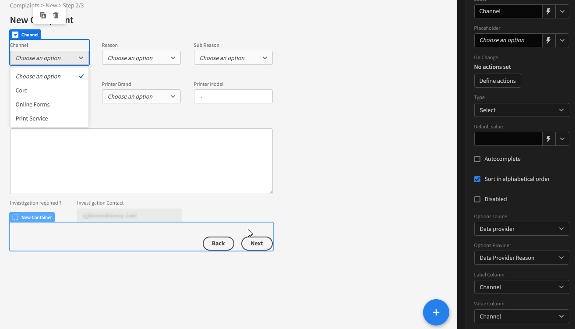Delete the component using the trash icon

tap(56, 15)
